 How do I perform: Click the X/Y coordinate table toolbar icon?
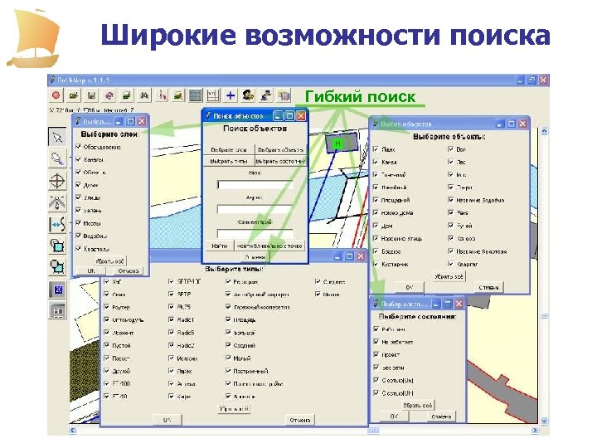tap(213, 95)
